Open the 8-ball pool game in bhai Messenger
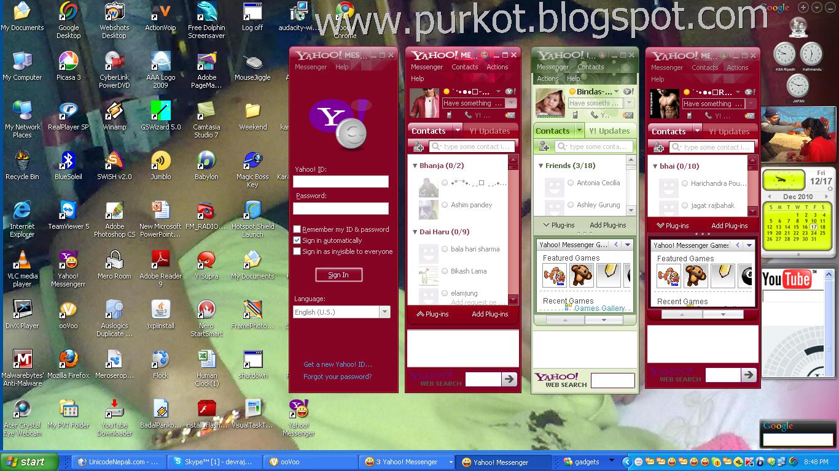 tap(745, 276)
